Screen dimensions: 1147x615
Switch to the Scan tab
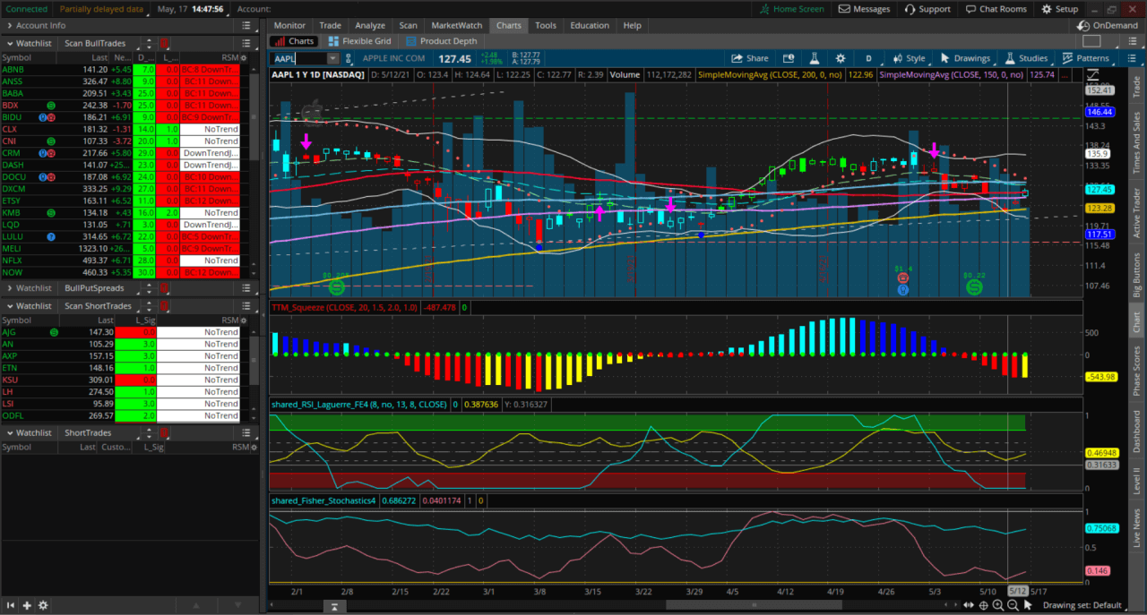(408, 25)
